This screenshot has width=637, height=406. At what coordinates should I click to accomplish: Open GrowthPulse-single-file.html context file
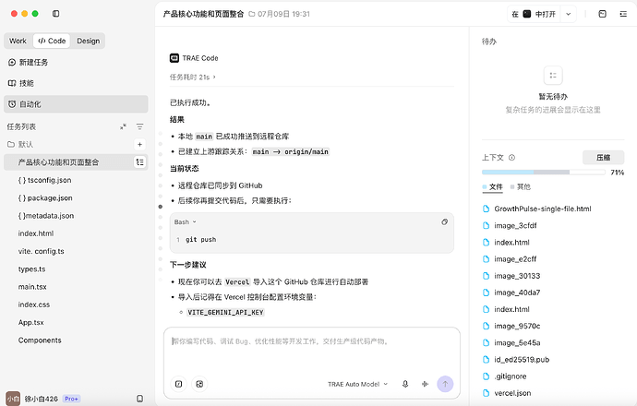[536, 209]
